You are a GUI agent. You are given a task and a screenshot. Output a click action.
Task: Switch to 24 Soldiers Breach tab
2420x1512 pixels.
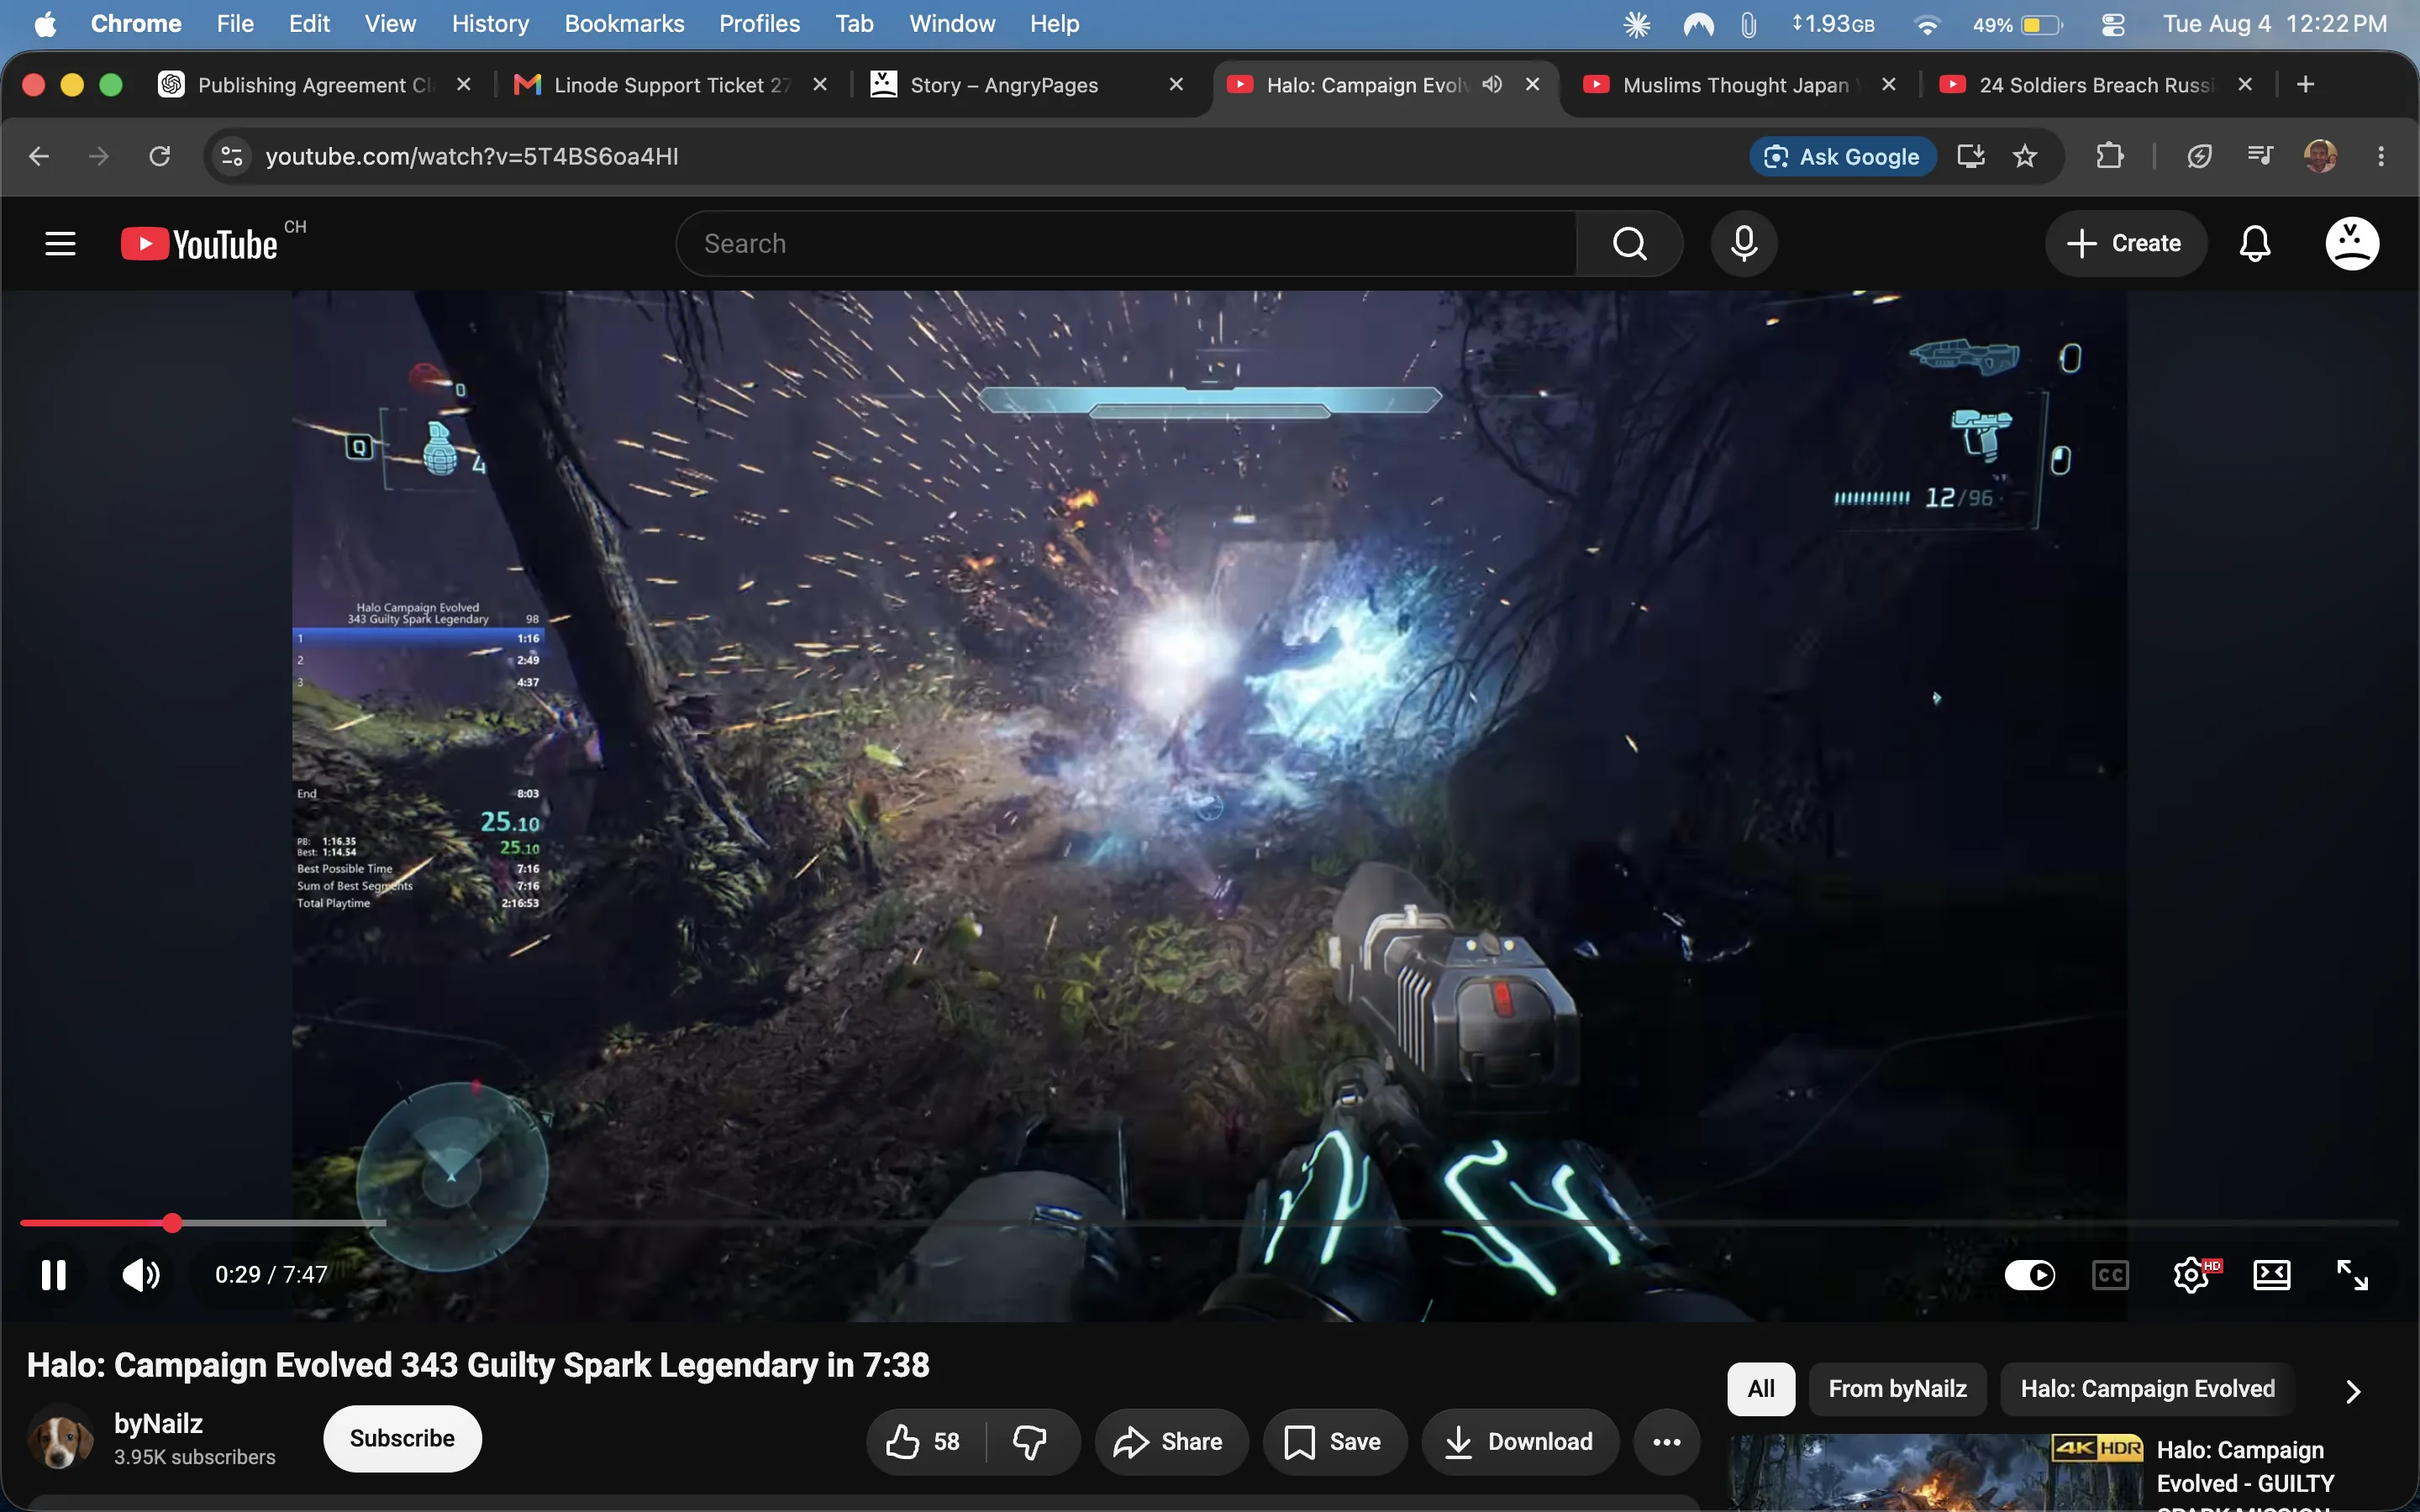(2096, 85)
